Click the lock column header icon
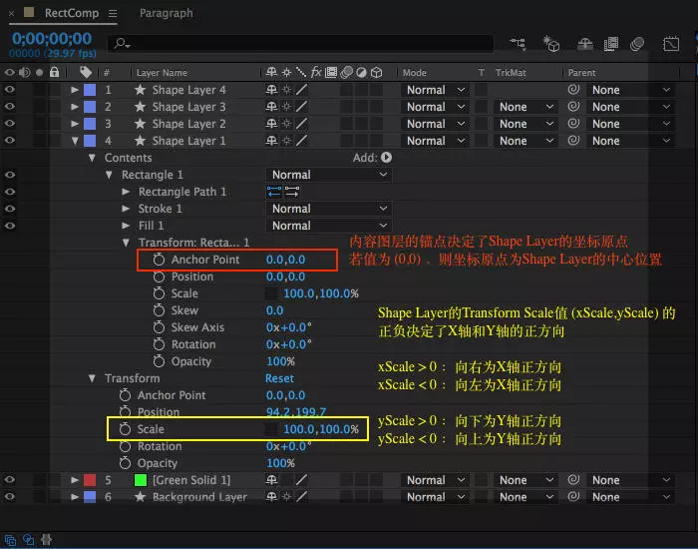698x549 pixels. pyautogui.click(x=54, y=72)
